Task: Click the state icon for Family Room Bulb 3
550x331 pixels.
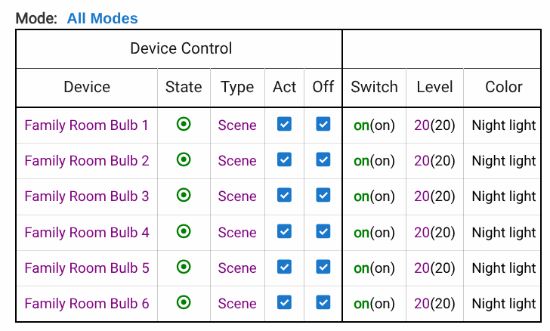Action: (183, 195)
